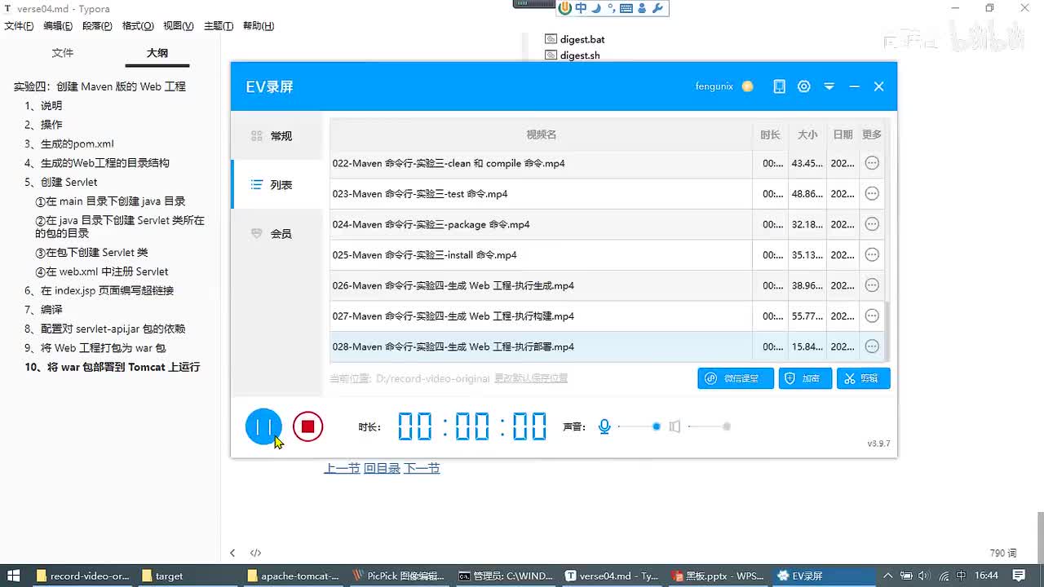1044x587 pixels.
Task: Pause the EV recording
Action: click(263, 426)
